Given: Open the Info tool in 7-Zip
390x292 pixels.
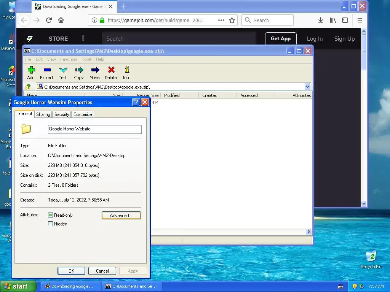Looking at the screenshot, I should coord(127,73).
